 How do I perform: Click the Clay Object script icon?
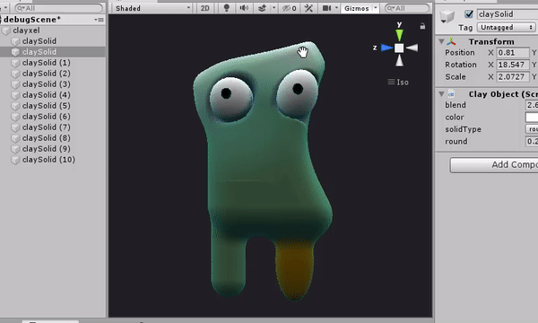(452, 94)
